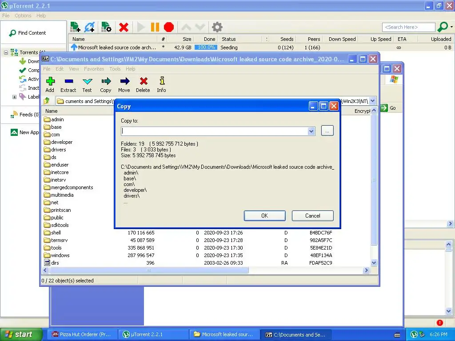Open µTorrent Options menu
This screenshot has width=455, height=341.
click(x=23, y=16)
